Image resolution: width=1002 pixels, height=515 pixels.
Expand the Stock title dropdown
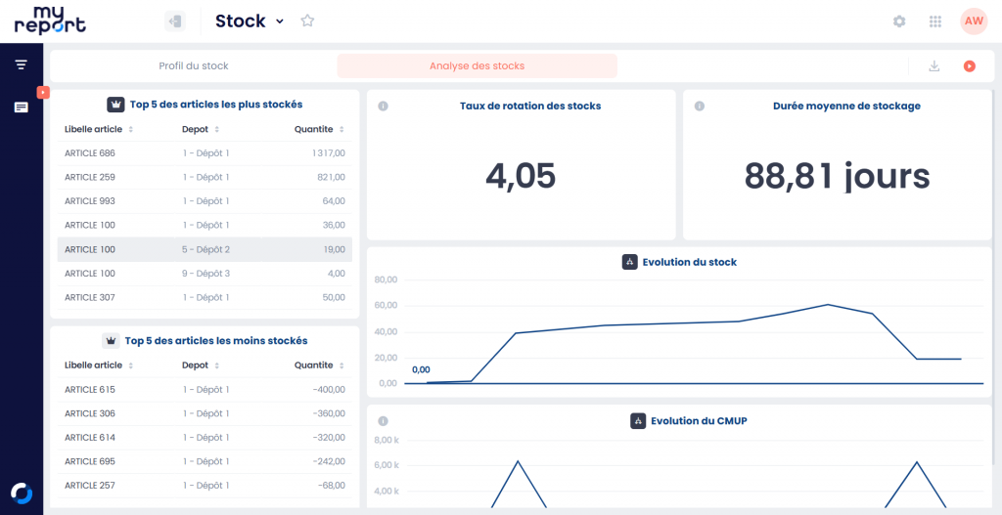pyautogui.click(x=280, y=21)
